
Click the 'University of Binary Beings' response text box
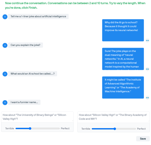(37, 117)
